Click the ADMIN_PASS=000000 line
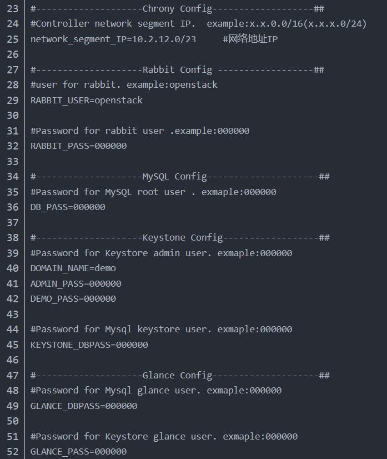 pyautogui.click(x=76, y=283)
